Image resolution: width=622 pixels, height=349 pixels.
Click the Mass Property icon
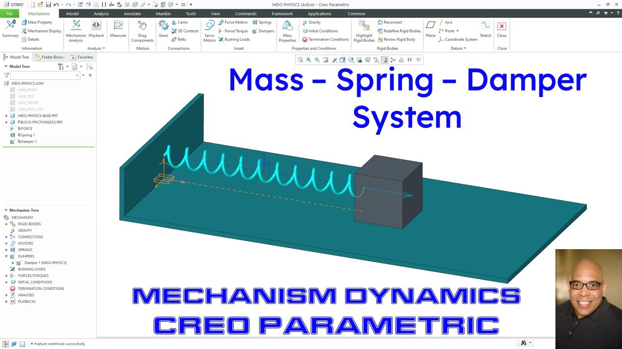coord(24,22)
